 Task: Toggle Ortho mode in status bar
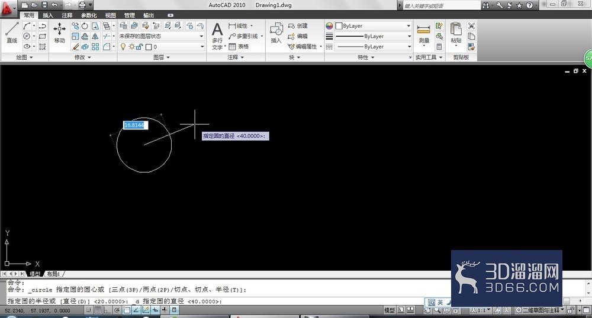click(107, 310)
